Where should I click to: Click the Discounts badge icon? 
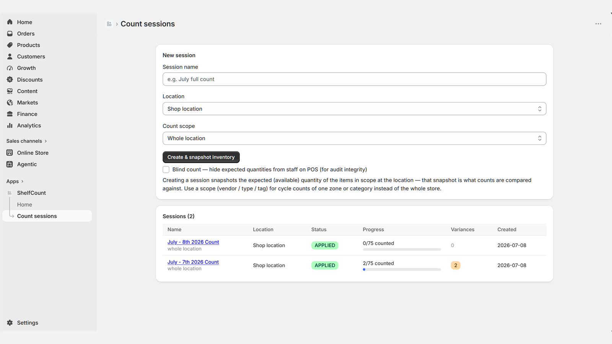(10, 80)
